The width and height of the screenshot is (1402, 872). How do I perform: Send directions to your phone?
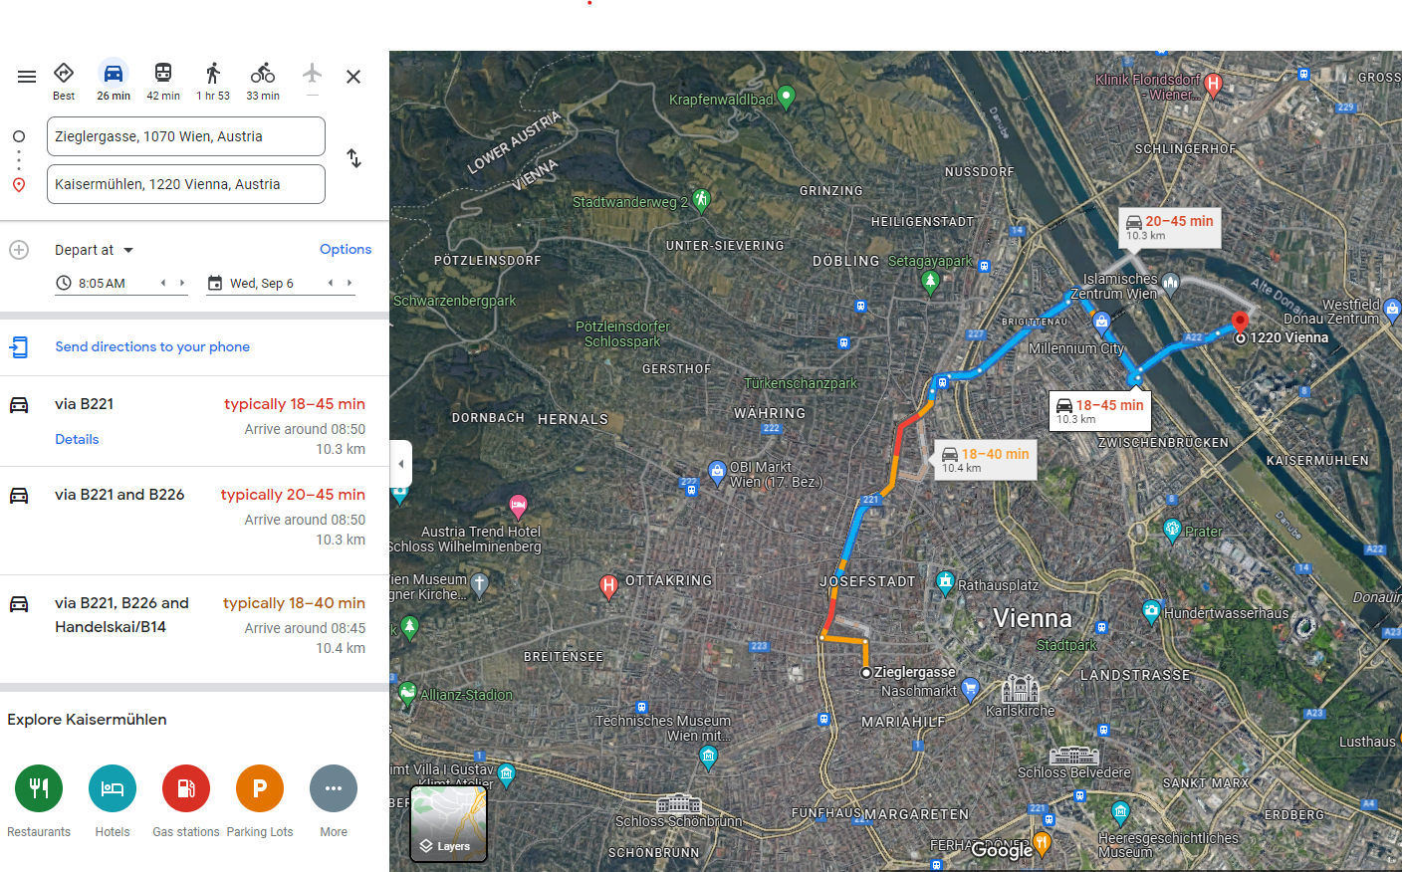click(152, 346)
